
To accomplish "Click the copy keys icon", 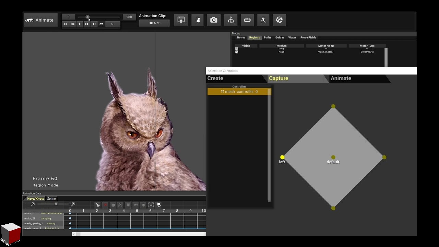I will (x=113, y=205).
